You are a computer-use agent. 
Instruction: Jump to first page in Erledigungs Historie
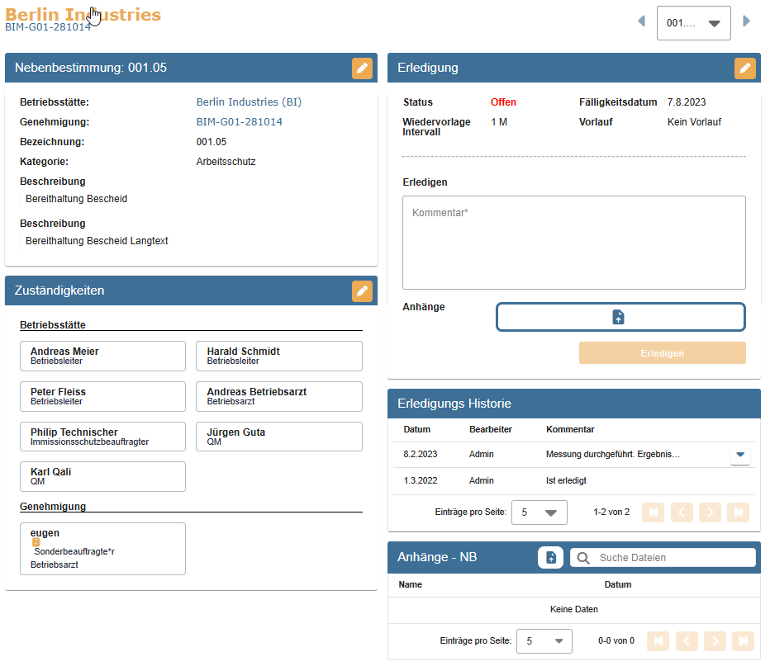[x=654, y=512]
